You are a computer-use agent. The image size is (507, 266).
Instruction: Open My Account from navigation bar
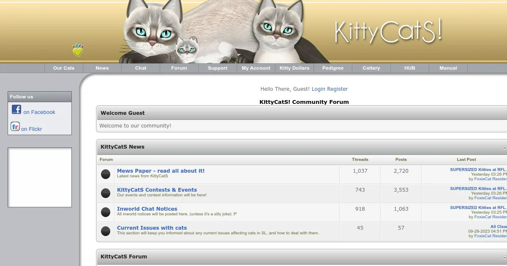(256, 68)
